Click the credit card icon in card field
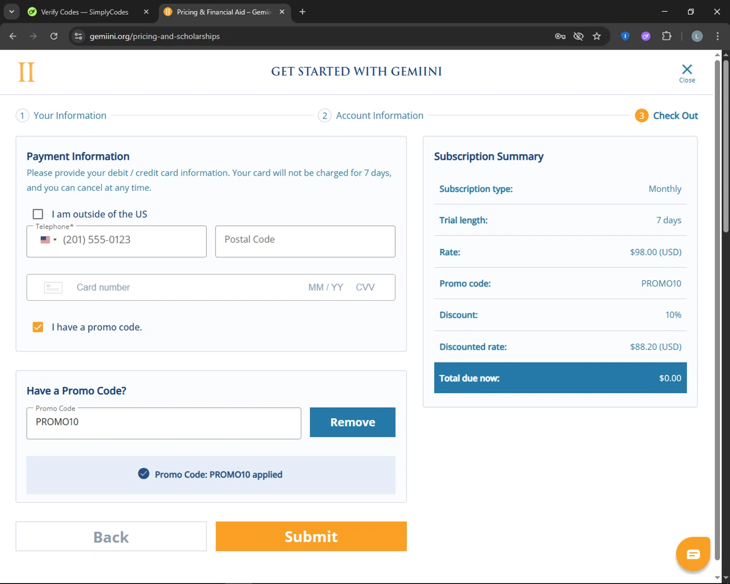730x584 pixels. [x=53, y=288]
